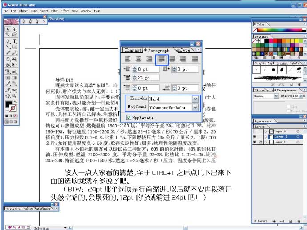Select the Scissors tool

(15, 90)
